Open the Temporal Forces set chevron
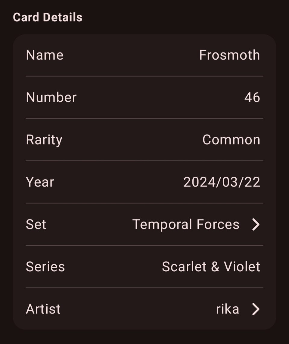The image size is (289, 344). point(256,225)
